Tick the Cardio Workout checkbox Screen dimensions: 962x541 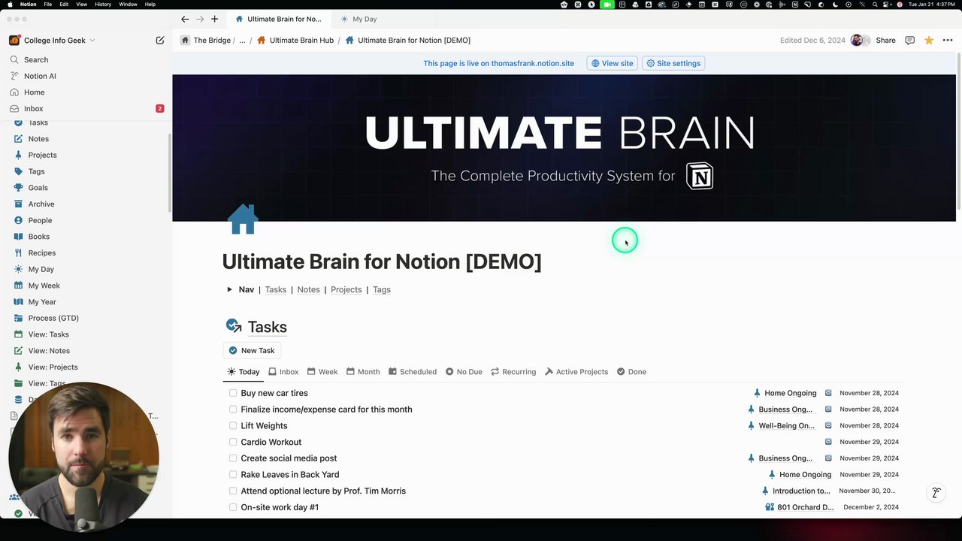coord(233,442)
